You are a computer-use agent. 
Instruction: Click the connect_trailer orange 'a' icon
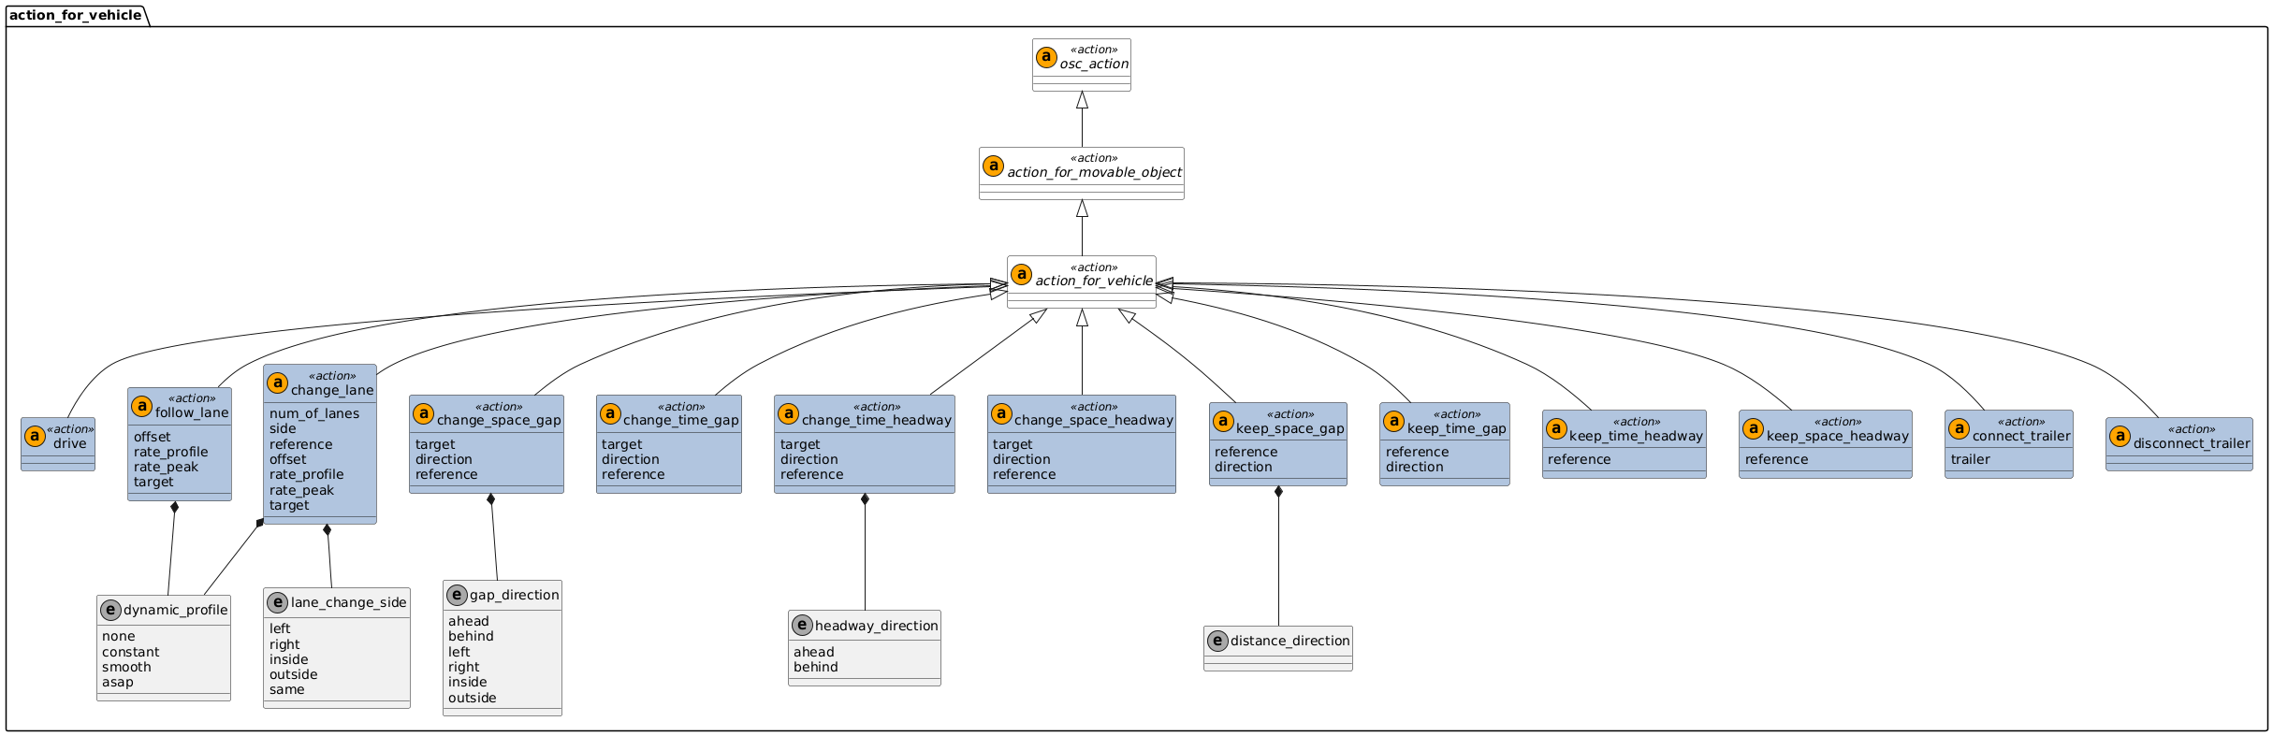[x=1959, y=429]
